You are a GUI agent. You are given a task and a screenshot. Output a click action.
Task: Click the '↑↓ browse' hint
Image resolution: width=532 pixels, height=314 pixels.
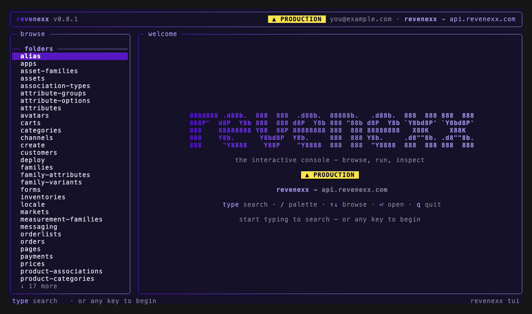point(348,205)
